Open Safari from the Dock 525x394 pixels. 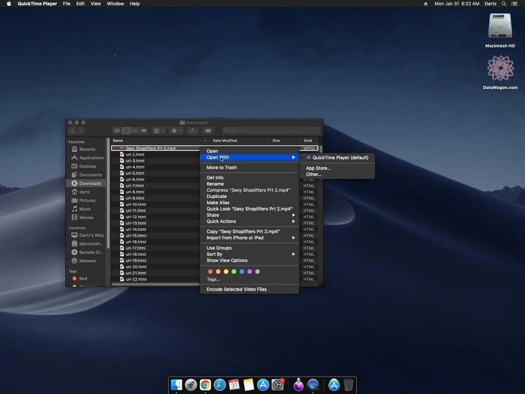click(x=220, y=385)
